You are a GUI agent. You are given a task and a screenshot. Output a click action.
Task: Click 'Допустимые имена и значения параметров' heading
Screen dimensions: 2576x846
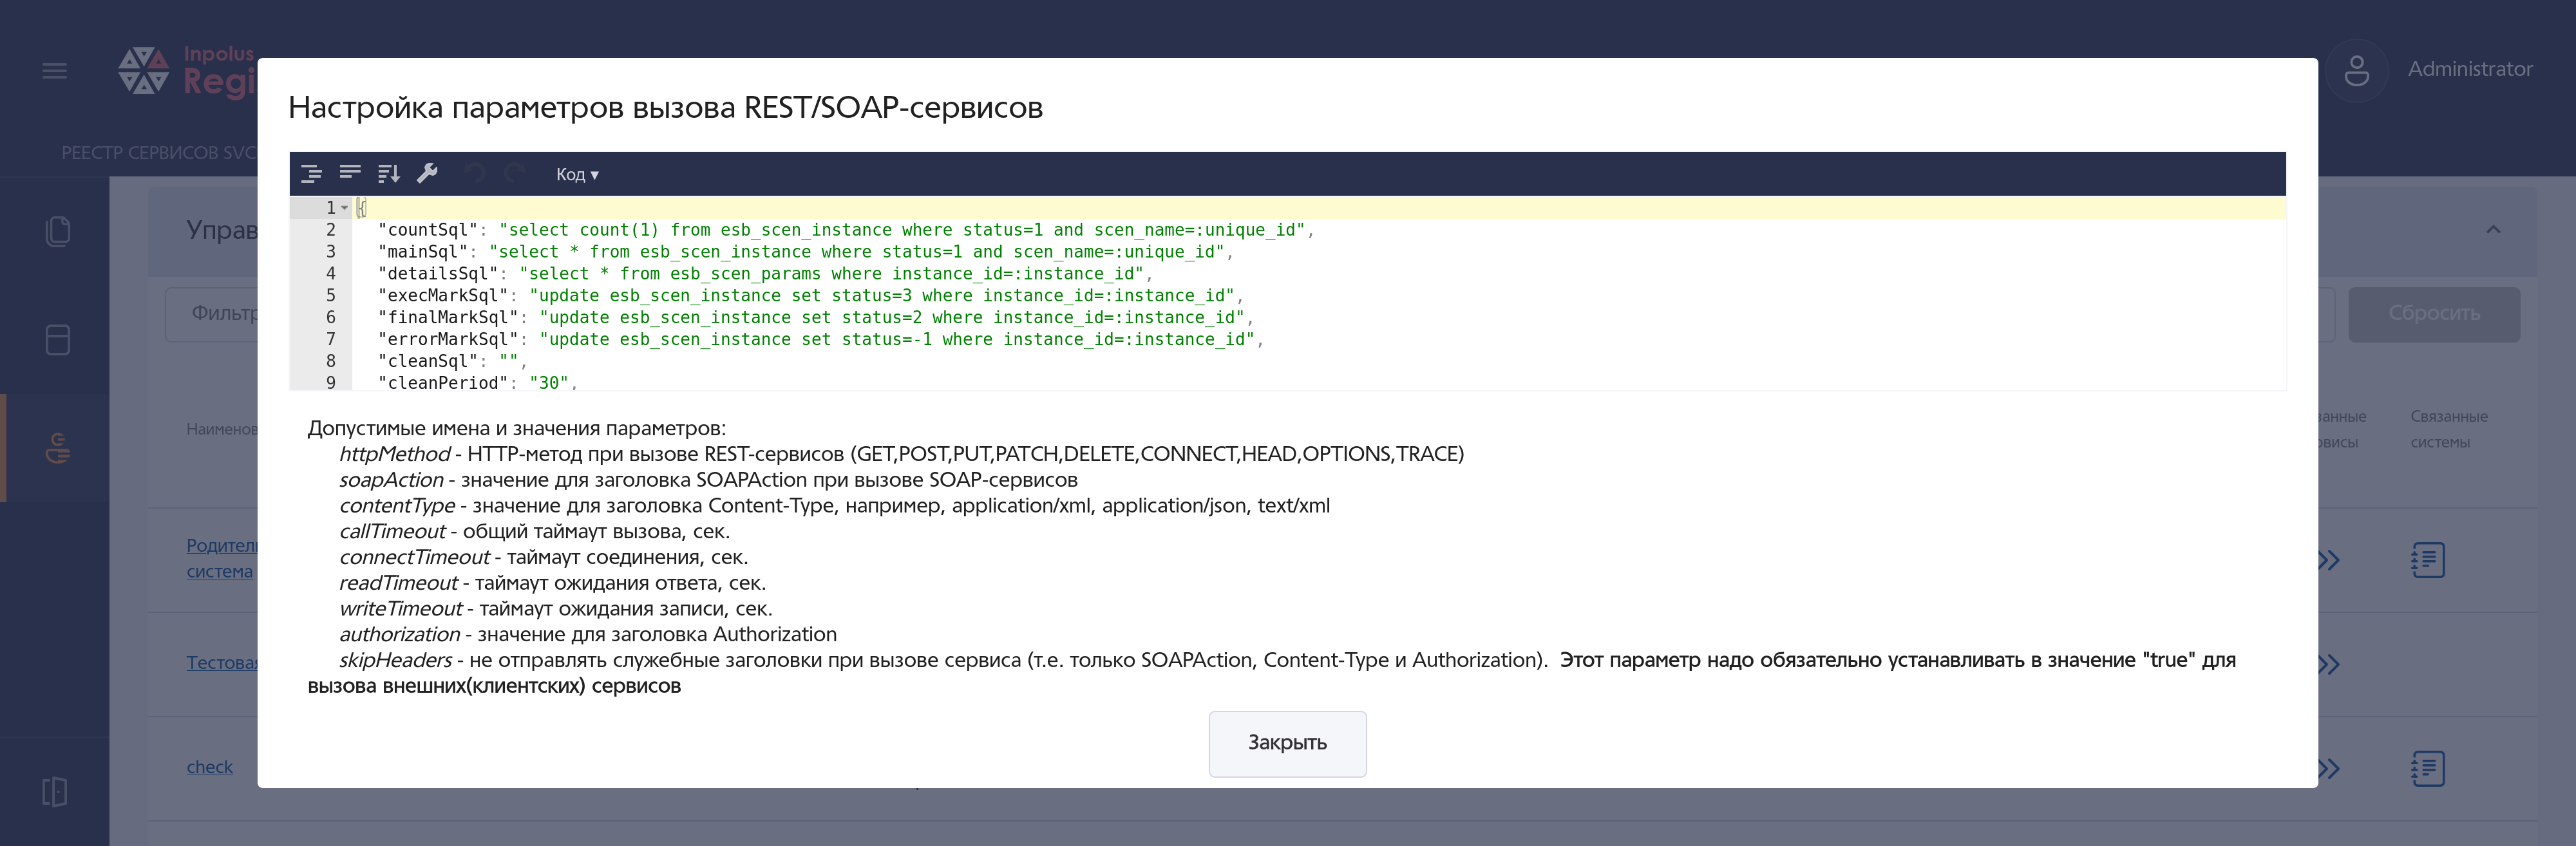(516, 428)
